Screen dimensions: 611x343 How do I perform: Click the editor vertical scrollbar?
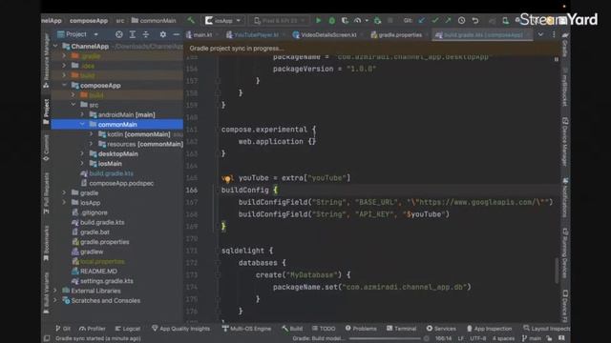pos(557,271)
